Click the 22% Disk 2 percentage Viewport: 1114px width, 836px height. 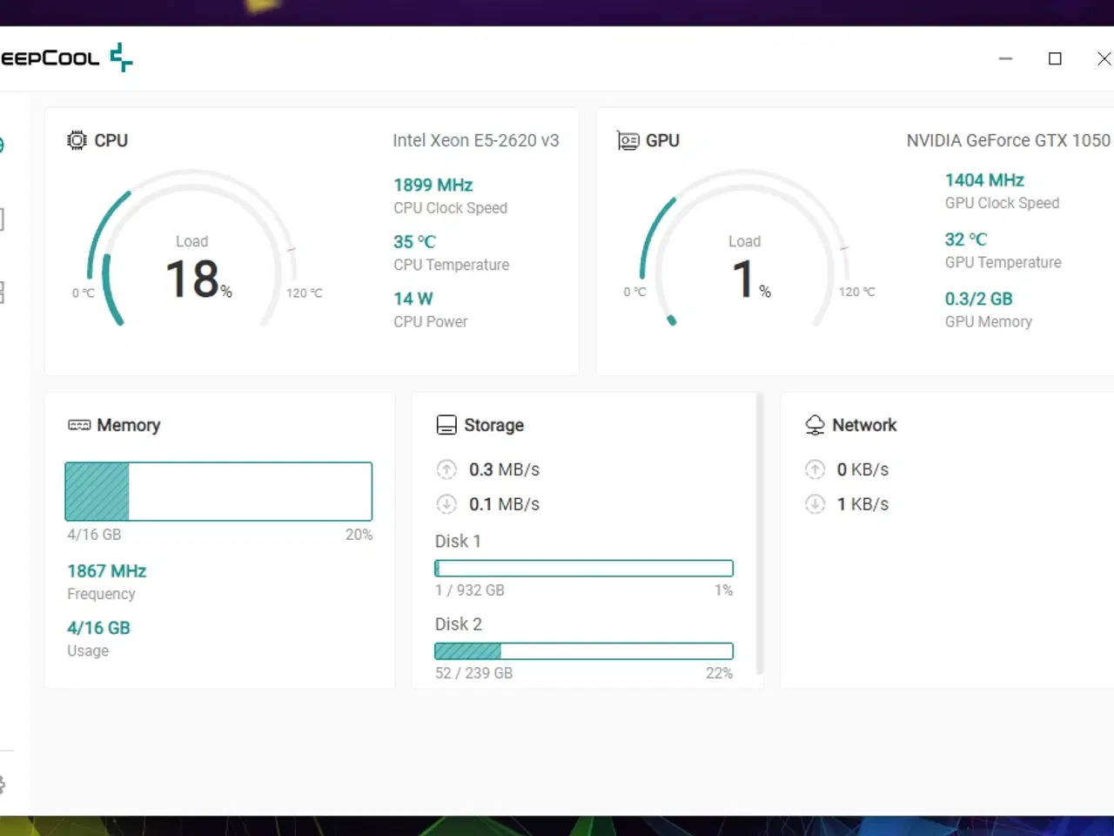pos(720,673)
